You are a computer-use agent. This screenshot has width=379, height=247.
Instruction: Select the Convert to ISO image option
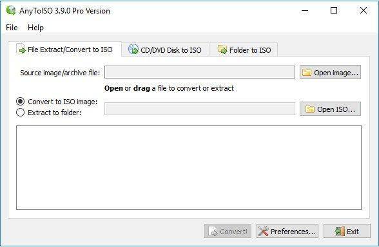21,102
